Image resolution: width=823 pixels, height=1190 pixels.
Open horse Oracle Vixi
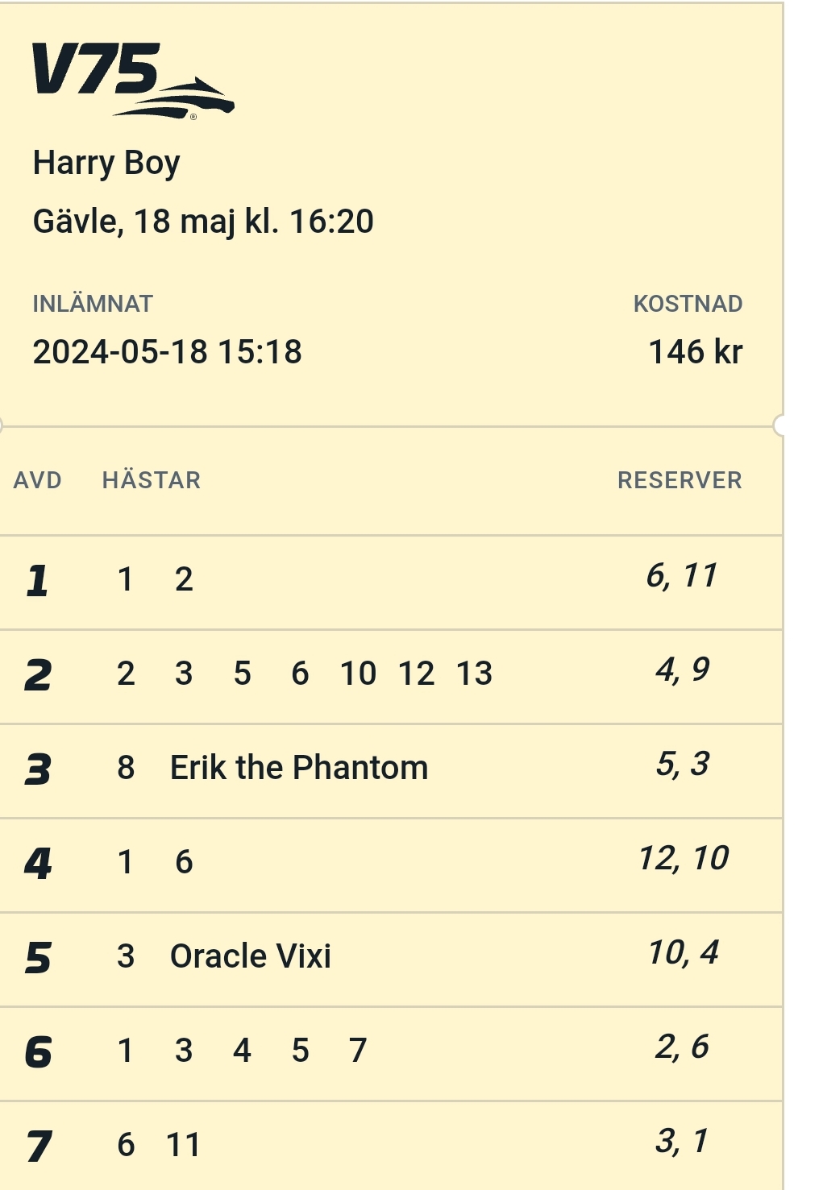point(251,956)
